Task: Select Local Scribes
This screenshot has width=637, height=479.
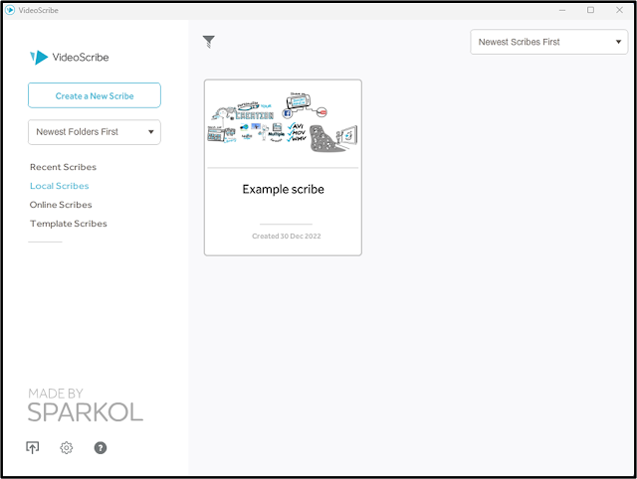Action: pos(60,186)
